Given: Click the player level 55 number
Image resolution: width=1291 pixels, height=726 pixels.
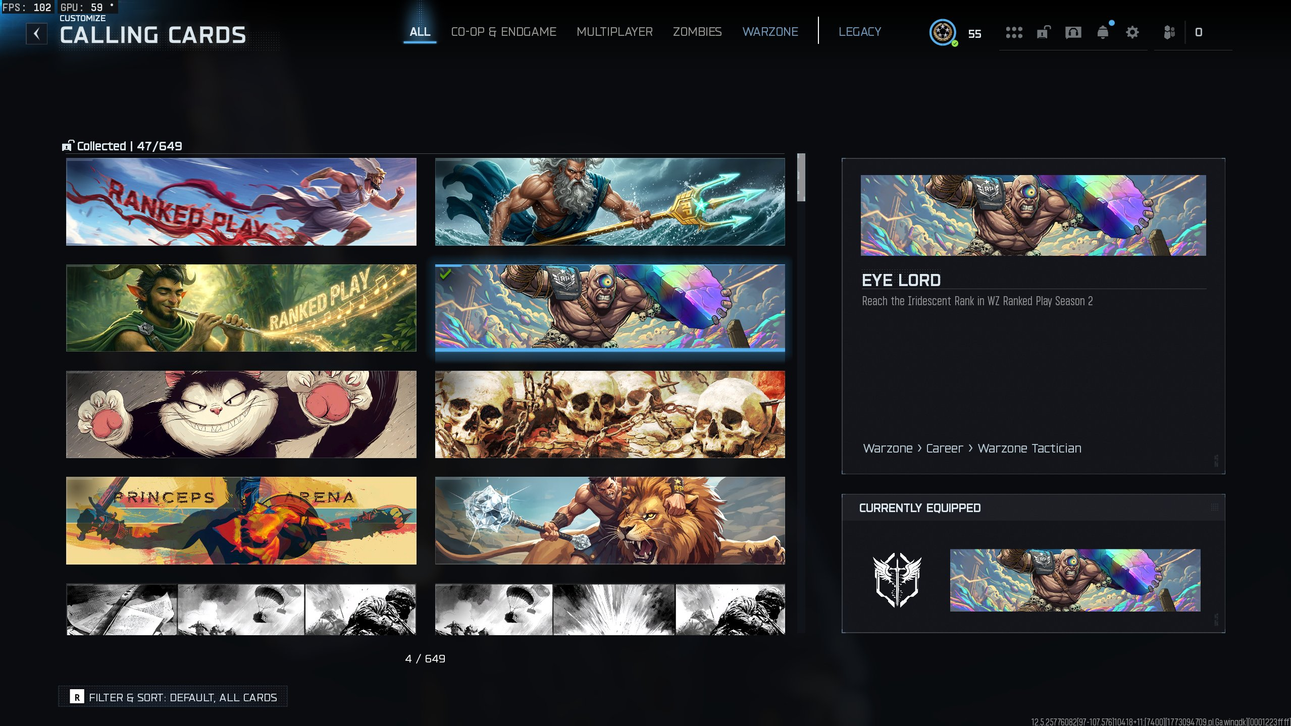Looking at the screenshot, I should pos(974,34).
